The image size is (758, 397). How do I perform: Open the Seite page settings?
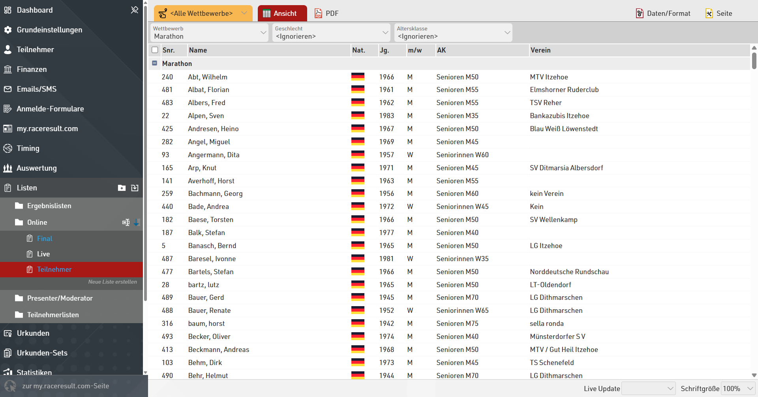(x=719, y=13)
